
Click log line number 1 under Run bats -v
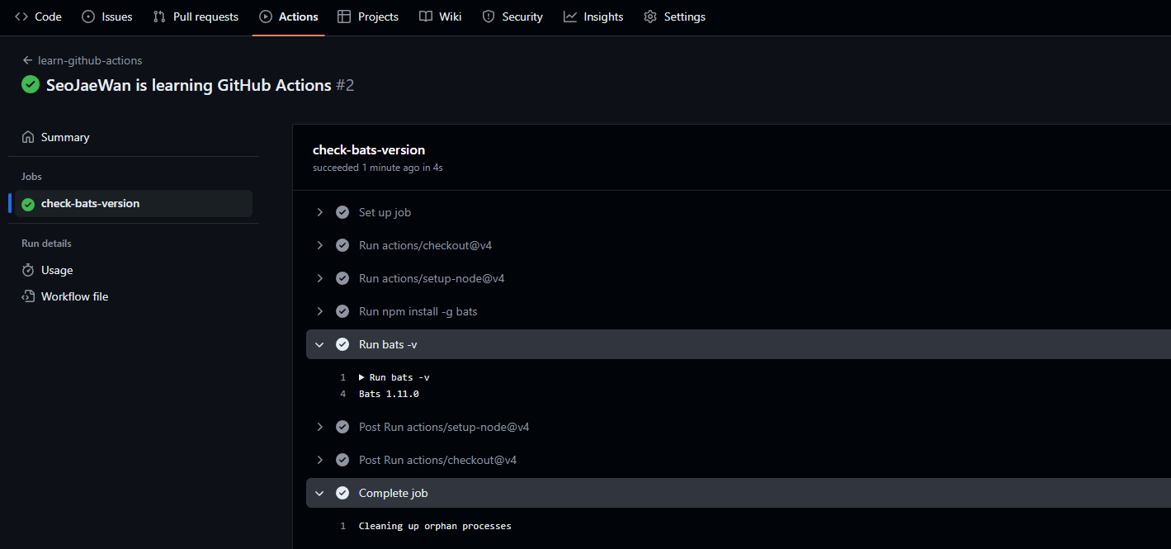[342, 377]
